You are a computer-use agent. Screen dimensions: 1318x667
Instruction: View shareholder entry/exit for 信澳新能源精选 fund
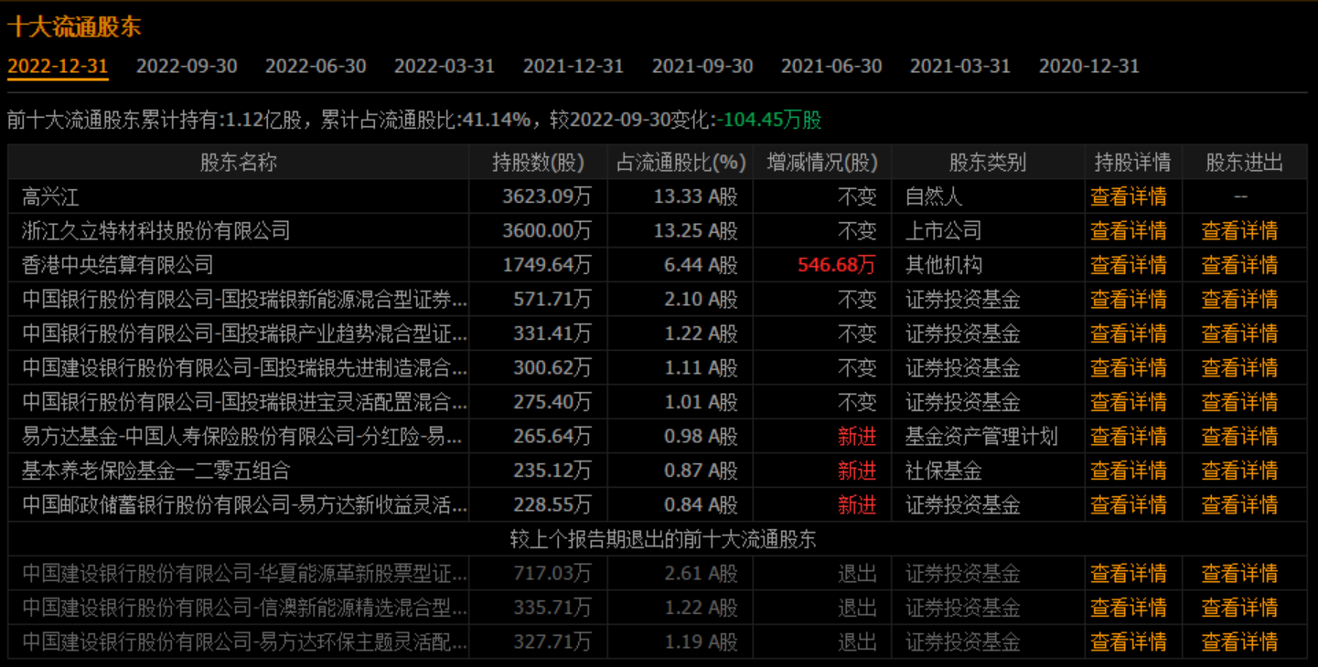(x=1239, y=608)
